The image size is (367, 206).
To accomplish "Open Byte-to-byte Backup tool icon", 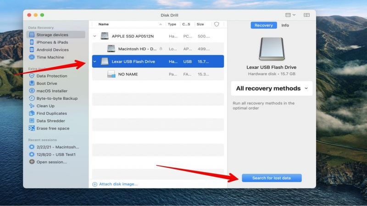I will [32, 98].
